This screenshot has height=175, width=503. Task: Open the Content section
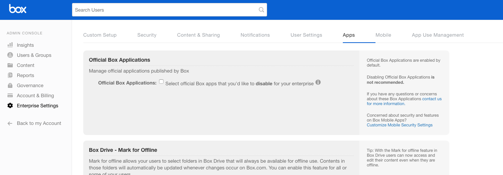[x=26, y=65]
